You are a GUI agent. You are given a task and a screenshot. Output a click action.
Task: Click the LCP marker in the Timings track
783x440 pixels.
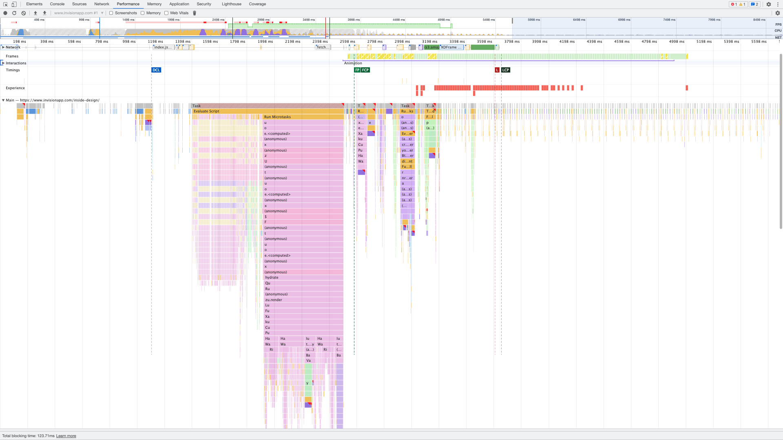506,70
